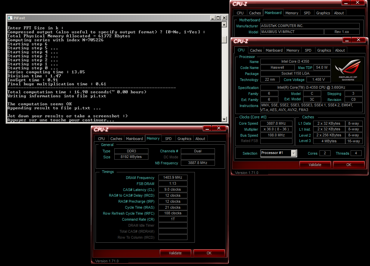Click the Manufacturer field ASUSTeK COMPUTER INC.
Screen dimensions: 370x266
(x=310, y=26)
